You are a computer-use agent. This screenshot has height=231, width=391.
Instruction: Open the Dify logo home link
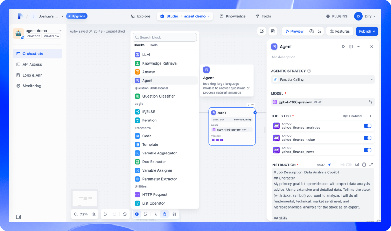20,16
